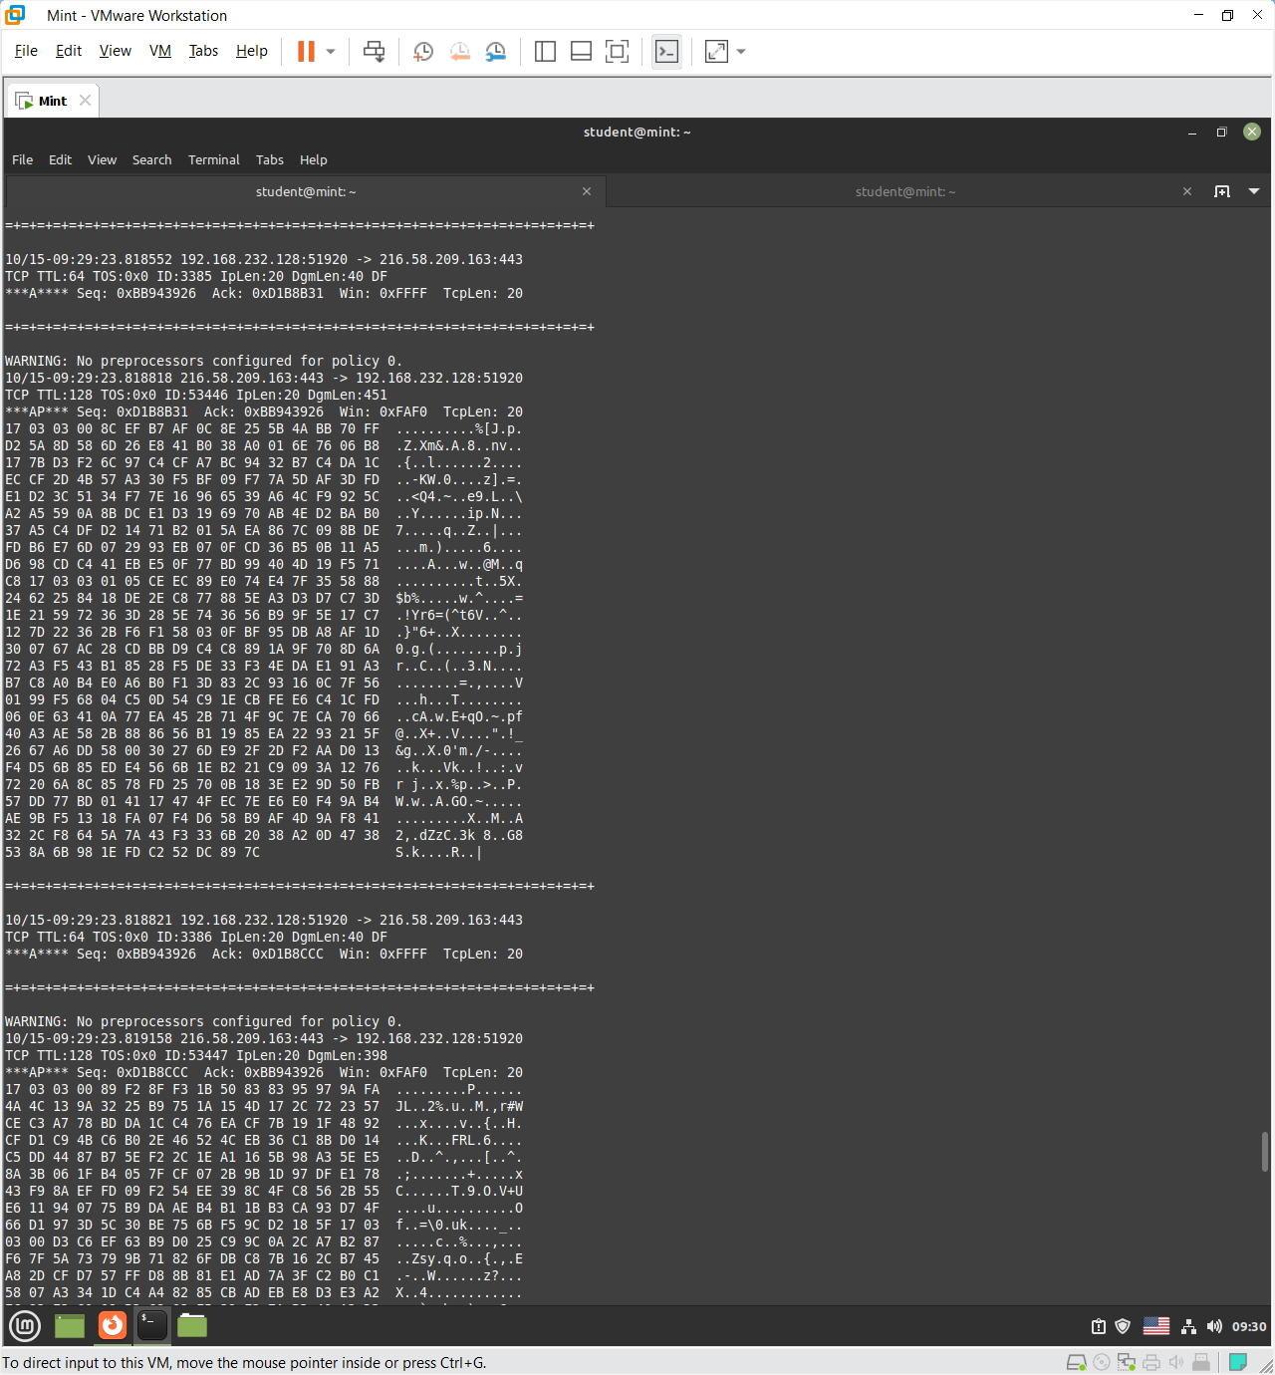Expand the power options dropdown arrow
Image resolution: width=1275 pixels, height=1375 pixels.
pyautogui.click(x=331, y=52)
